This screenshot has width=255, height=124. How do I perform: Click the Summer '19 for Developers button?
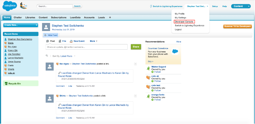pos(237,26)
